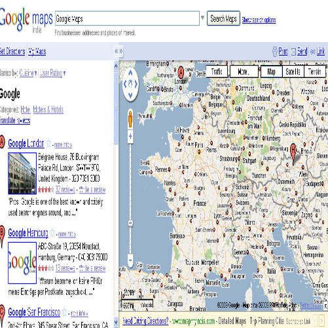Zoom out with the minus button
Screen dimensions: 328x328
pos(130,260)
